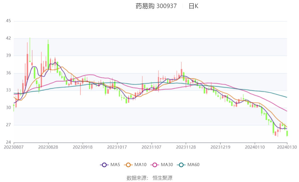Click the 日K label in title
The height and width of the screenshot is (182, 299).
pos(194,6)
